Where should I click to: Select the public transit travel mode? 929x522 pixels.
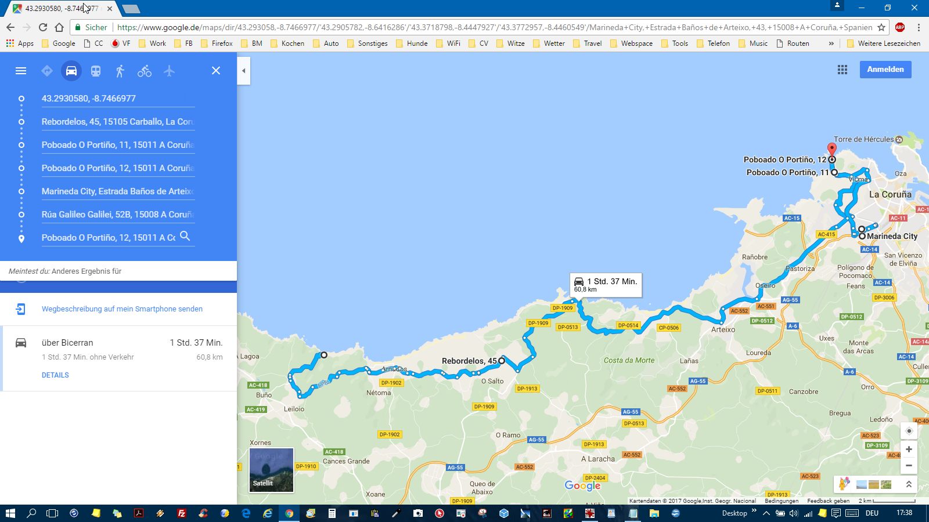[96, 71]
